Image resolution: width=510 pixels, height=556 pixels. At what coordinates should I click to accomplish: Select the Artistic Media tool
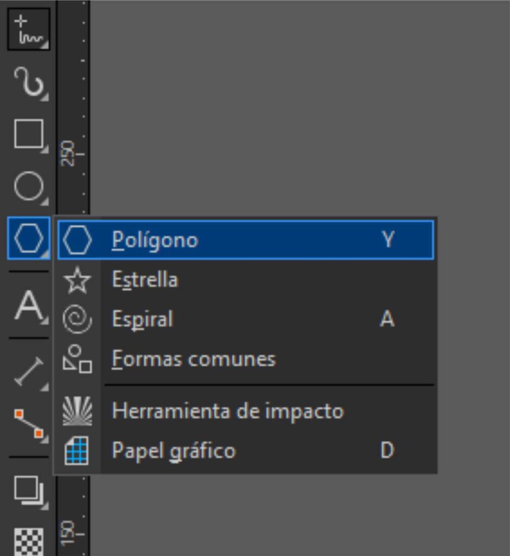(28, 81)
